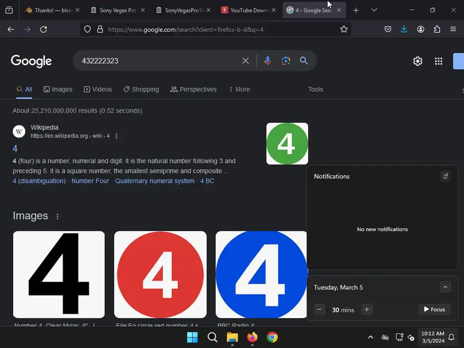The image size is (464, 348).
Task: Show hidden system tray icons
Action: (x=371, y=337)
